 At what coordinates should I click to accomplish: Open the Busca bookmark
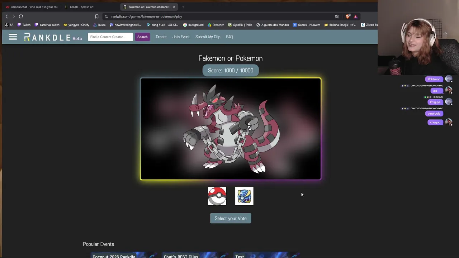[99, 25]
